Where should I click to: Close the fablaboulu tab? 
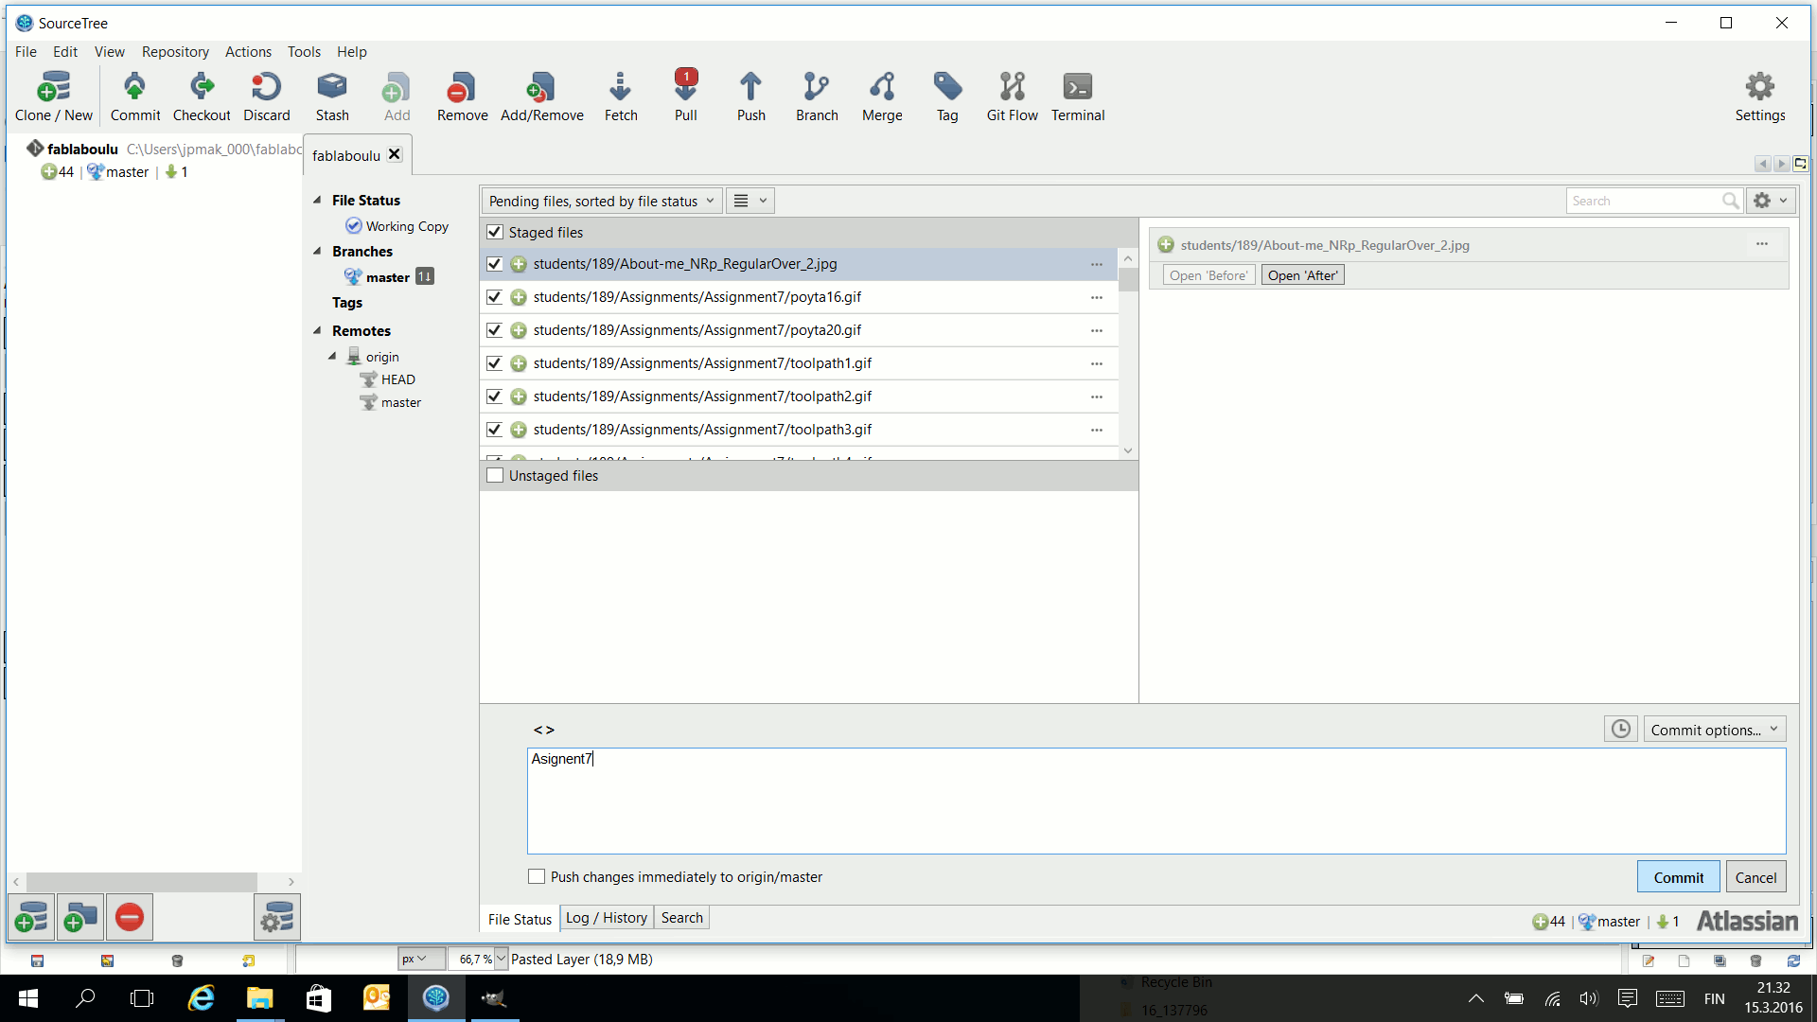tap(395, 154)
